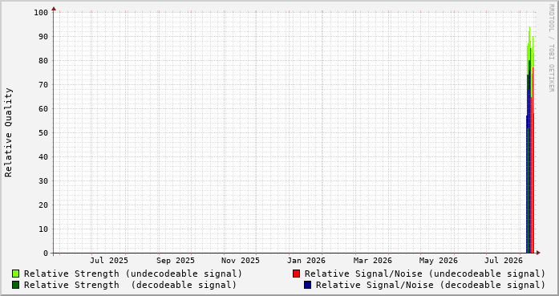Click the Sep 2025 x-axis label
The width and height of the screenshot is (559, 296).
pos(176,261)
